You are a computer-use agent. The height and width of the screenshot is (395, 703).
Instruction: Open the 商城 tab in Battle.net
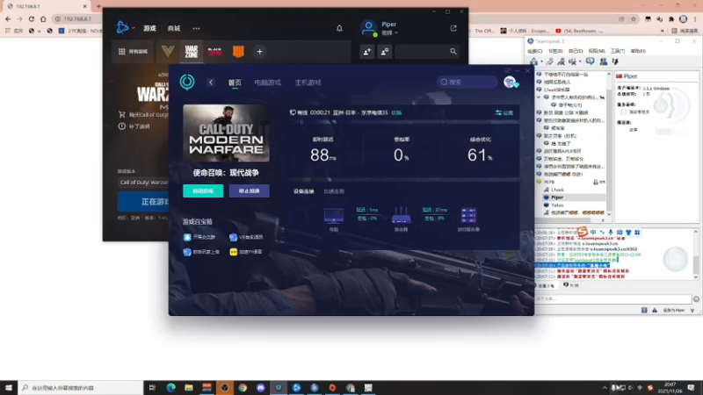coord(173,28)
